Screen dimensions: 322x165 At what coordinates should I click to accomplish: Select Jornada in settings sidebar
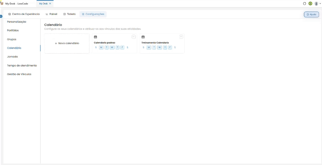tap(12, 57)
